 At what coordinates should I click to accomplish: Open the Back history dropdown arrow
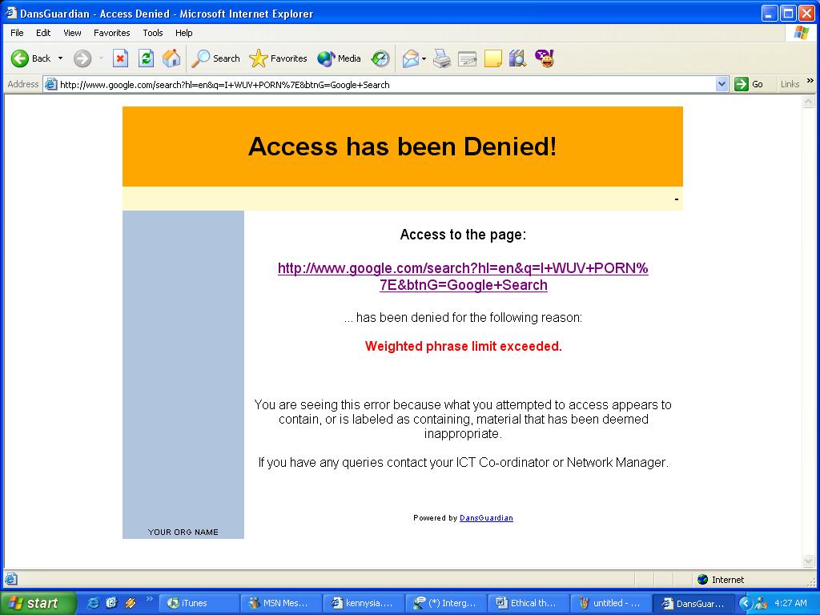tap(60, 58)
